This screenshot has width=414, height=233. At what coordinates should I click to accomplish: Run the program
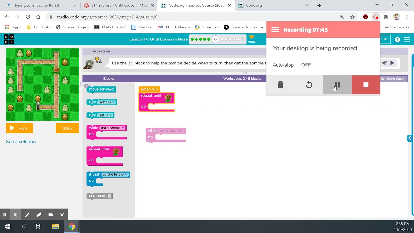coord(19,128)
